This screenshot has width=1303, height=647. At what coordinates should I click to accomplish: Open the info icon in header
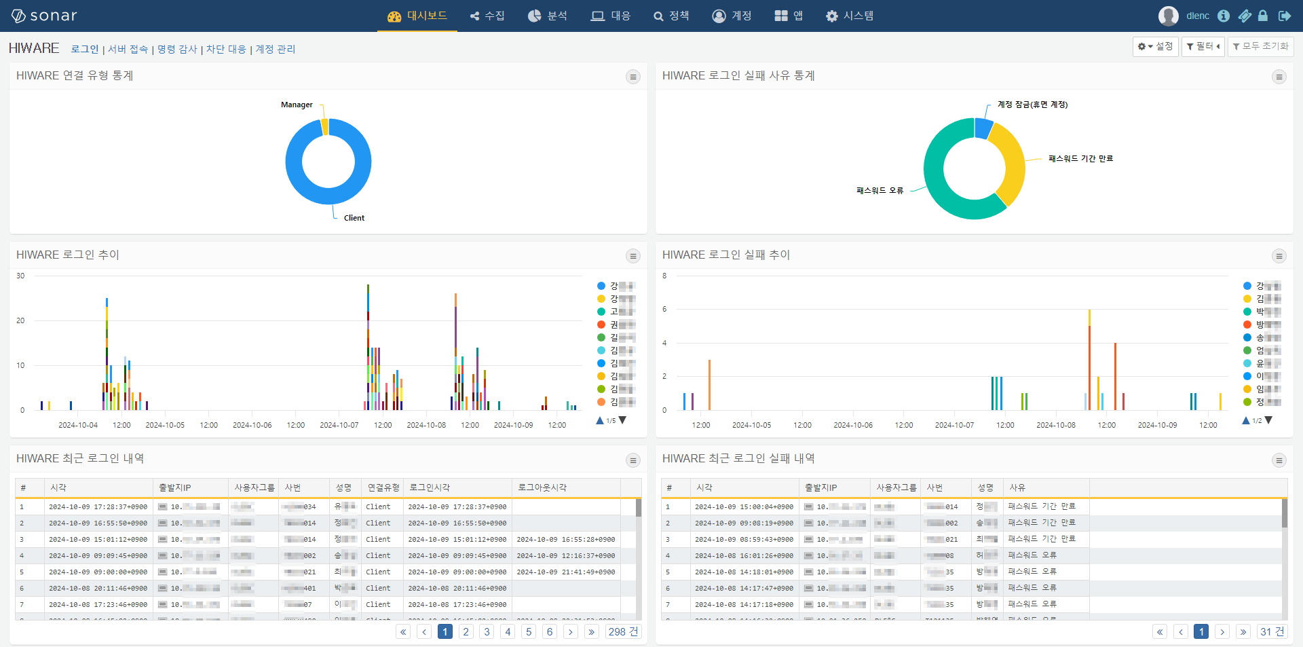[x=1224, y=16]
